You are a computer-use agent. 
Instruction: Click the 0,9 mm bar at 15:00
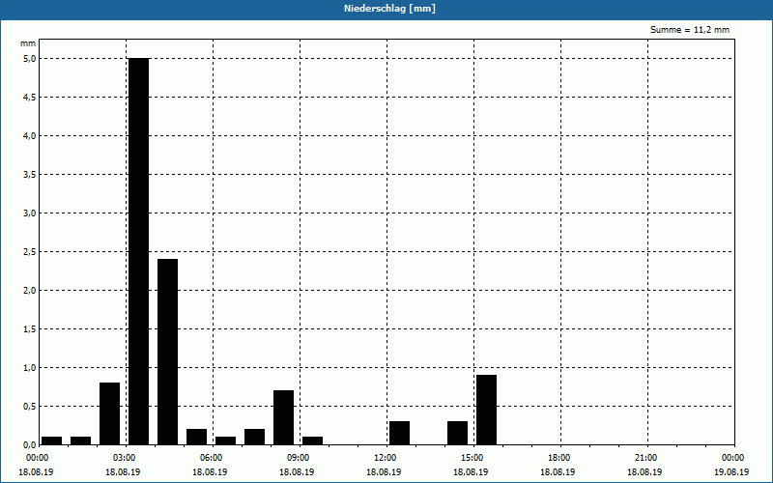tap(487, 410)
